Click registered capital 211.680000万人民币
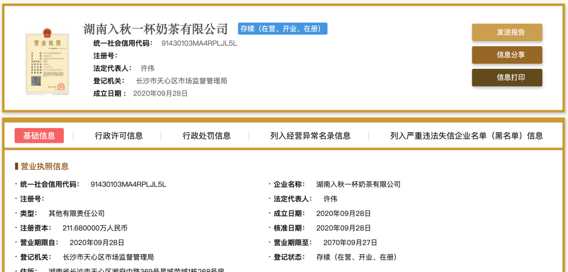This screenshot has height=272, width=568. pyautogui.click(x=95, y=228)
